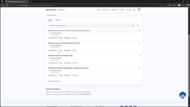Close the Портал государственных услуг tab
This screenshot has height=107, width=190.
click(27, 1)
